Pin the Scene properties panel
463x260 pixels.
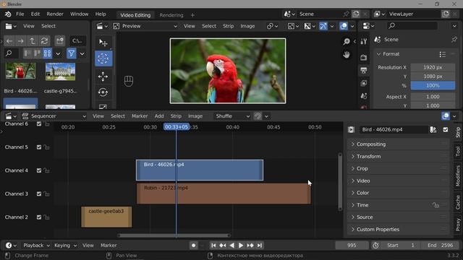coord(454,40)
